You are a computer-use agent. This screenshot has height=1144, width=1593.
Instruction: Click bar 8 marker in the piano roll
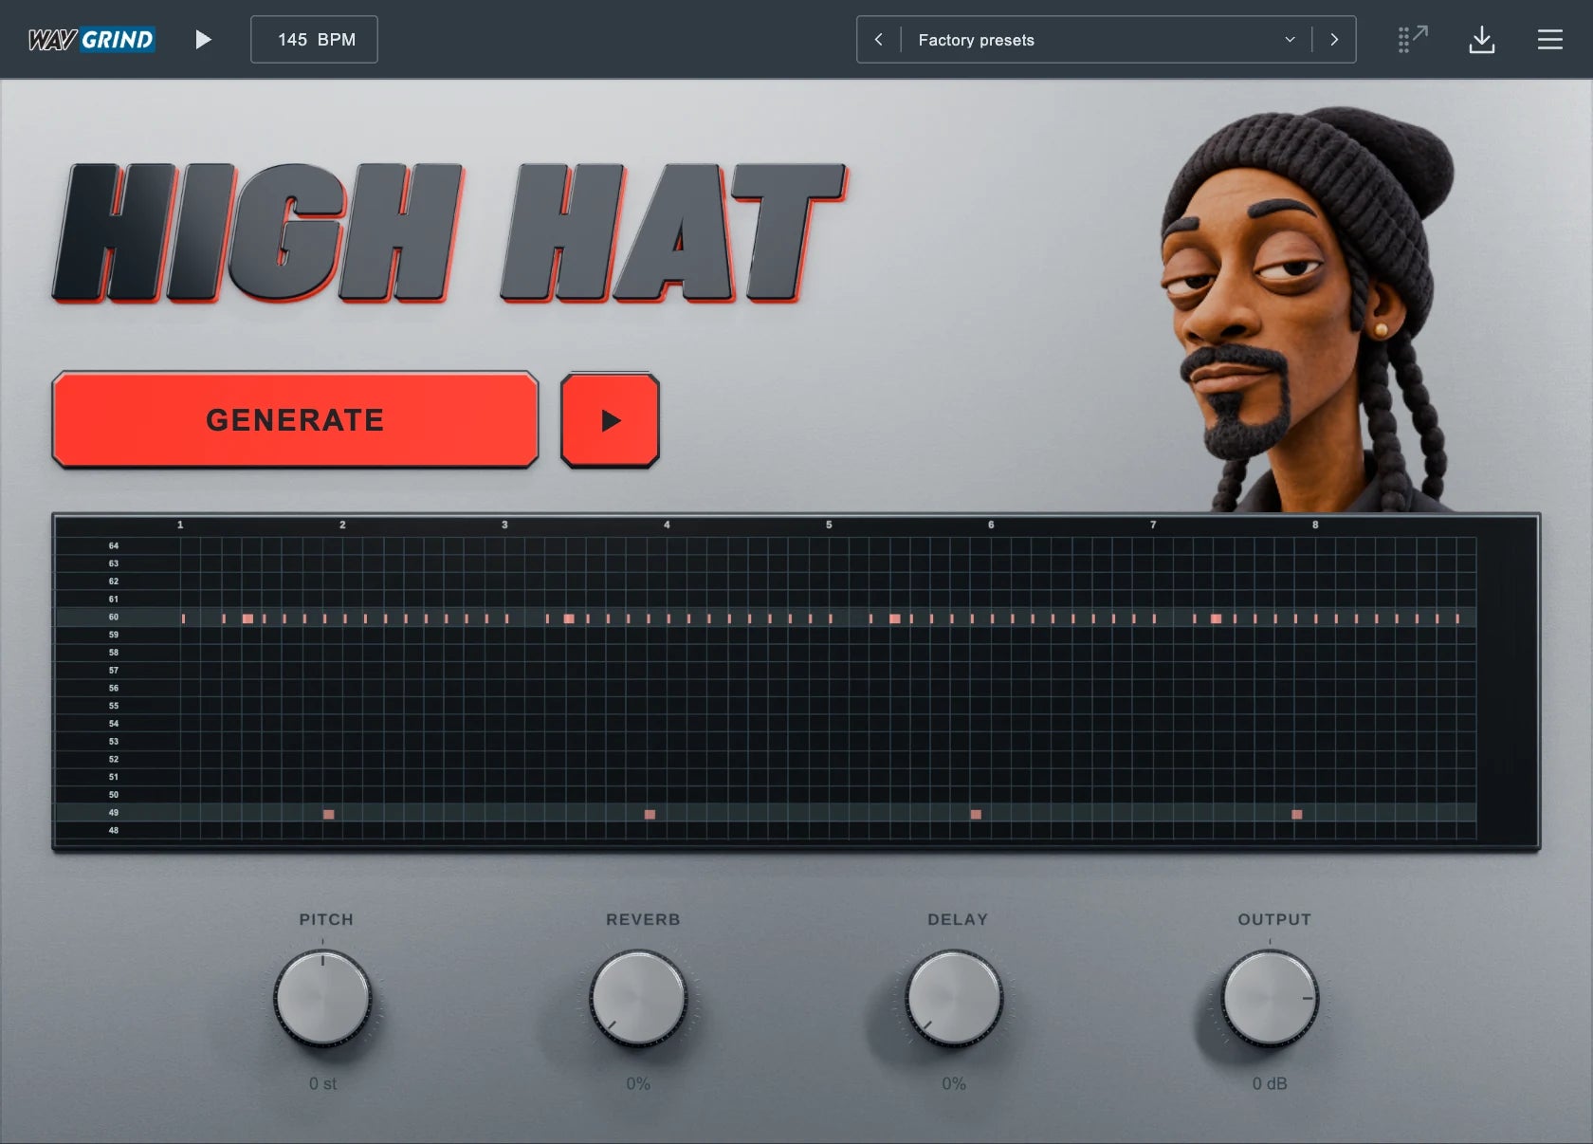pyautogui.click(x=1315, y=525)
